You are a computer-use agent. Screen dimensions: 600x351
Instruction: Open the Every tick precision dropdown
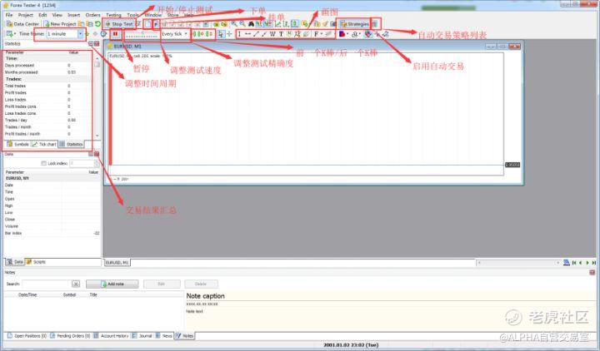pos(175,34)
